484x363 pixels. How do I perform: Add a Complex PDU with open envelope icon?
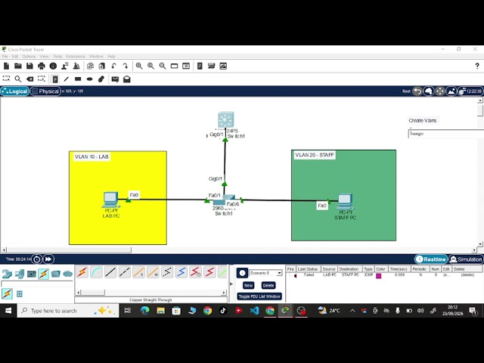[x=127, y=79]
